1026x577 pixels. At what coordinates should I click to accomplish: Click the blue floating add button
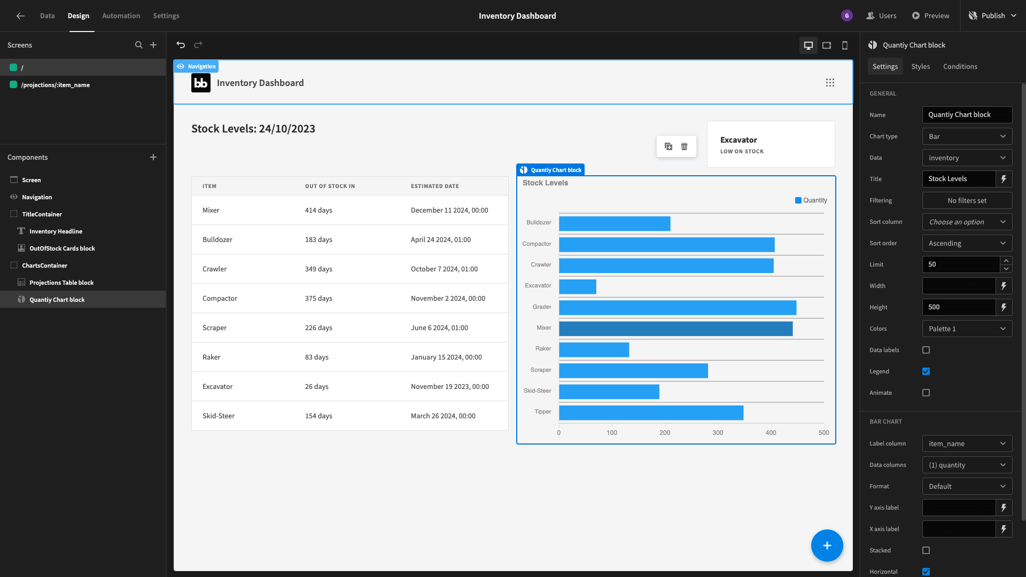(827, 545)
